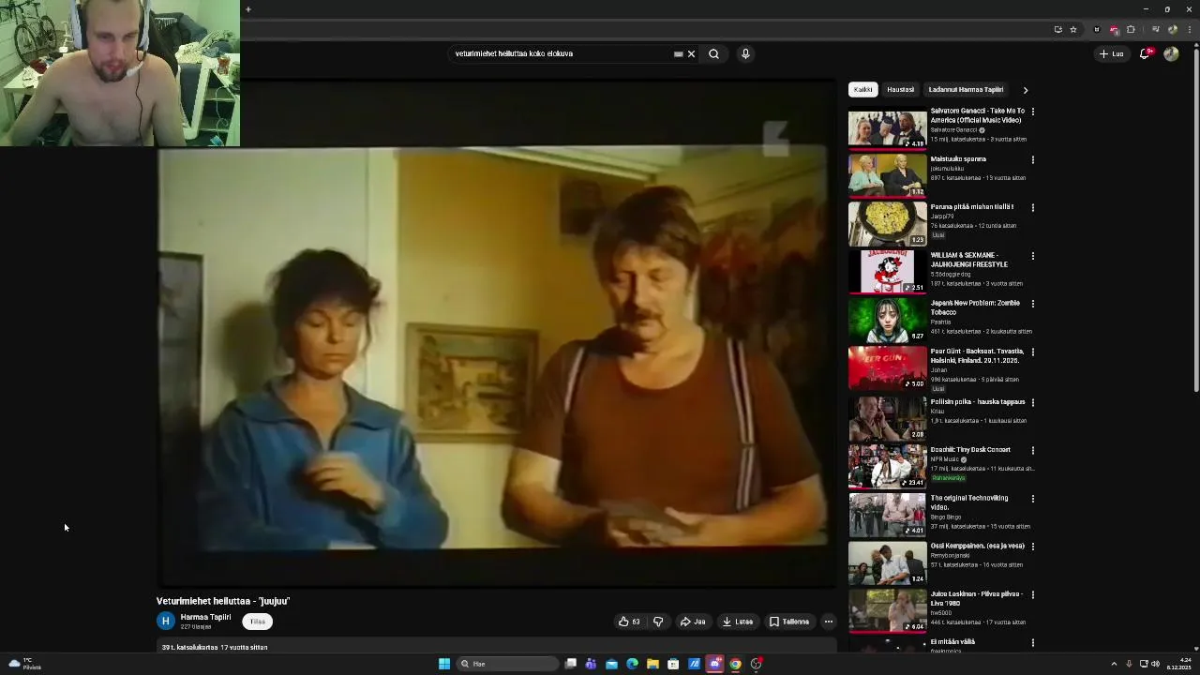
Task: Dislike the video with thumbs down
Action: 658,622
